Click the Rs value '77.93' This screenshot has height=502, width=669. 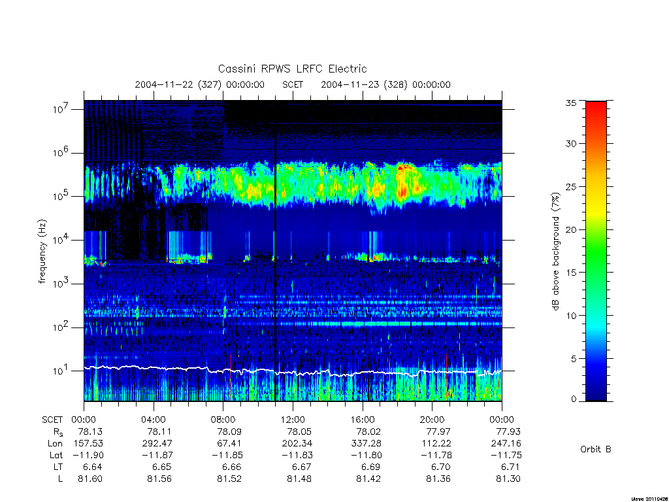(x=508, y=431)
